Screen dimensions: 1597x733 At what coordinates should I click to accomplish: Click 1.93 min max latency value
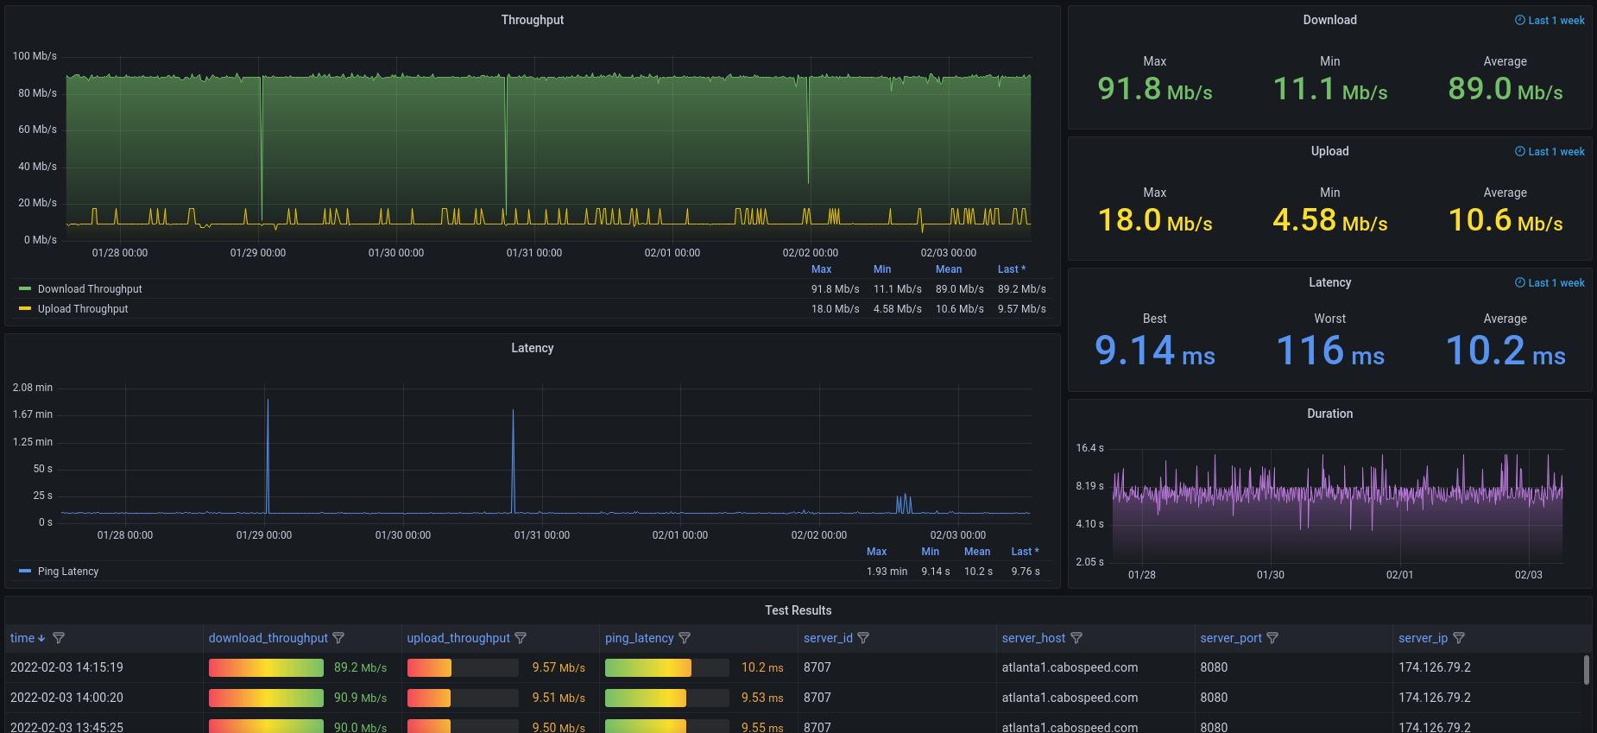[887, 572]
